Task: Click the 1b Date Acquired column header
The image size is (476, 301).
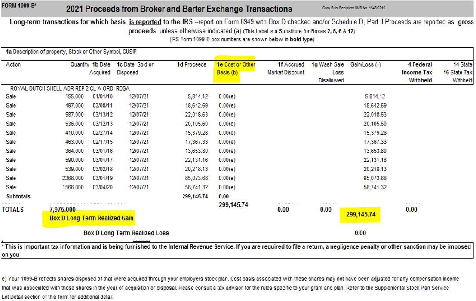Action: point(100,68)
